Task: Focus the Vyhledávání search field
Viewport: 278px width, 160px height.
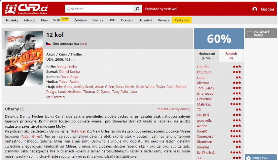Action: (x=99, y=9)
